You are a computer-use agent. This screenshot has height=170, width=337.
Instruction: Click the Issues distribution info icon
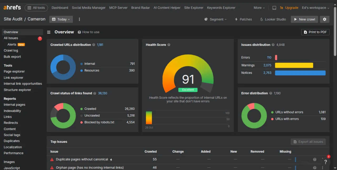pos(273,45)
